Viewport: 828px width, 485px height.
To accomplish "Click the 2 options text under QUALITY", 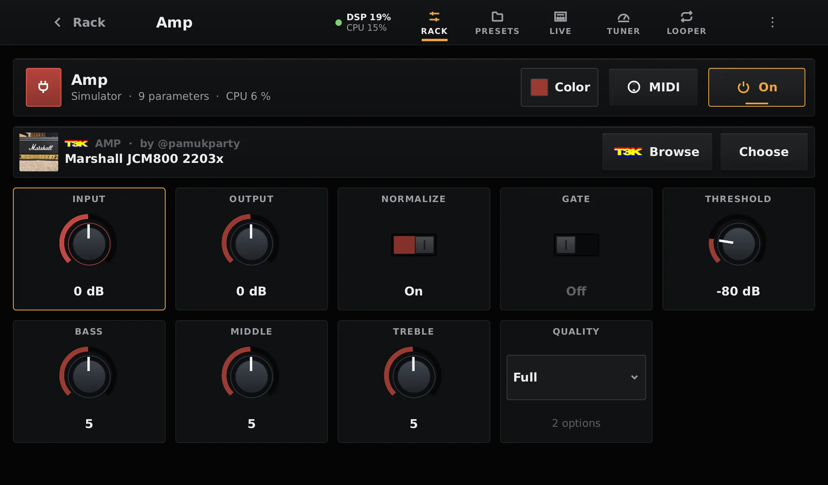I will click(x=576, y=423).
